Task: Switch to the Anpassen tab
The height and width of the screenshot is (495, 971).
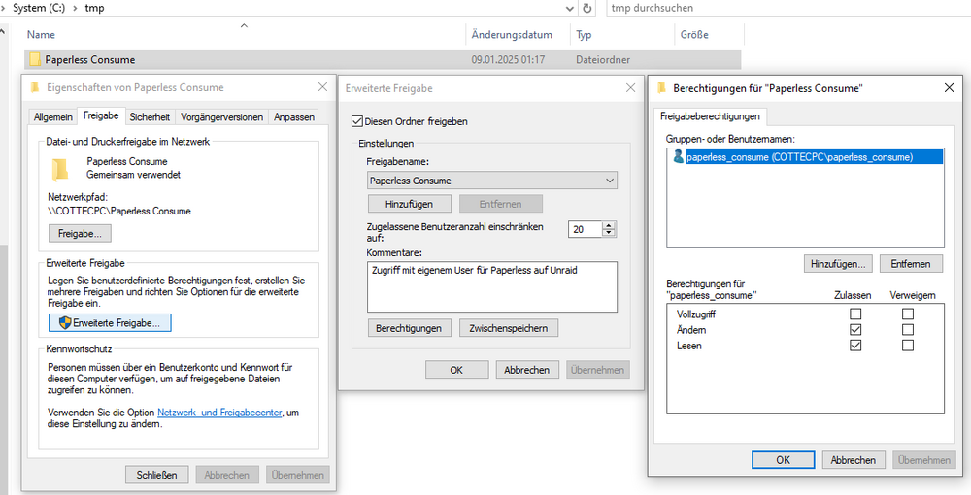Action: (294, 116)
